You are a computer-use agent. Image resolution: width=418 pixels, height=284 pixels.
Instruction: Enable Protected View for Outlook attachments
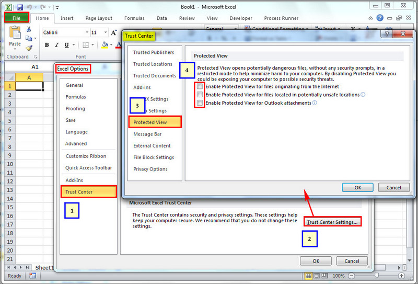click(x=200, y=103)
